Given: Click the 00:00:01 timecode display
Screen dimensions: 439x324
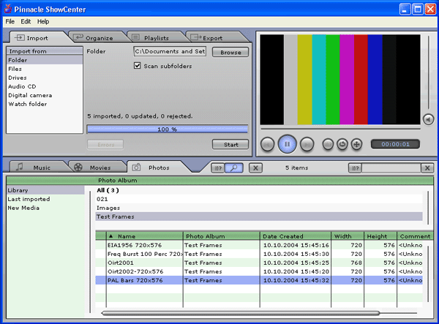Looking at the screenshot, I should pos(395,144).
